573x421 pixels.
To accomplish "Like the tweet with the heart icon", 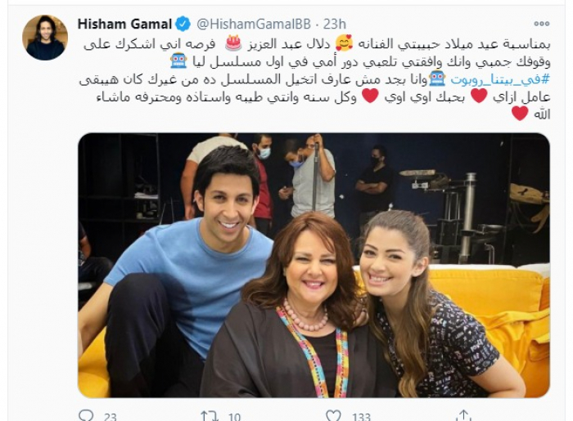I will (333, 415).
